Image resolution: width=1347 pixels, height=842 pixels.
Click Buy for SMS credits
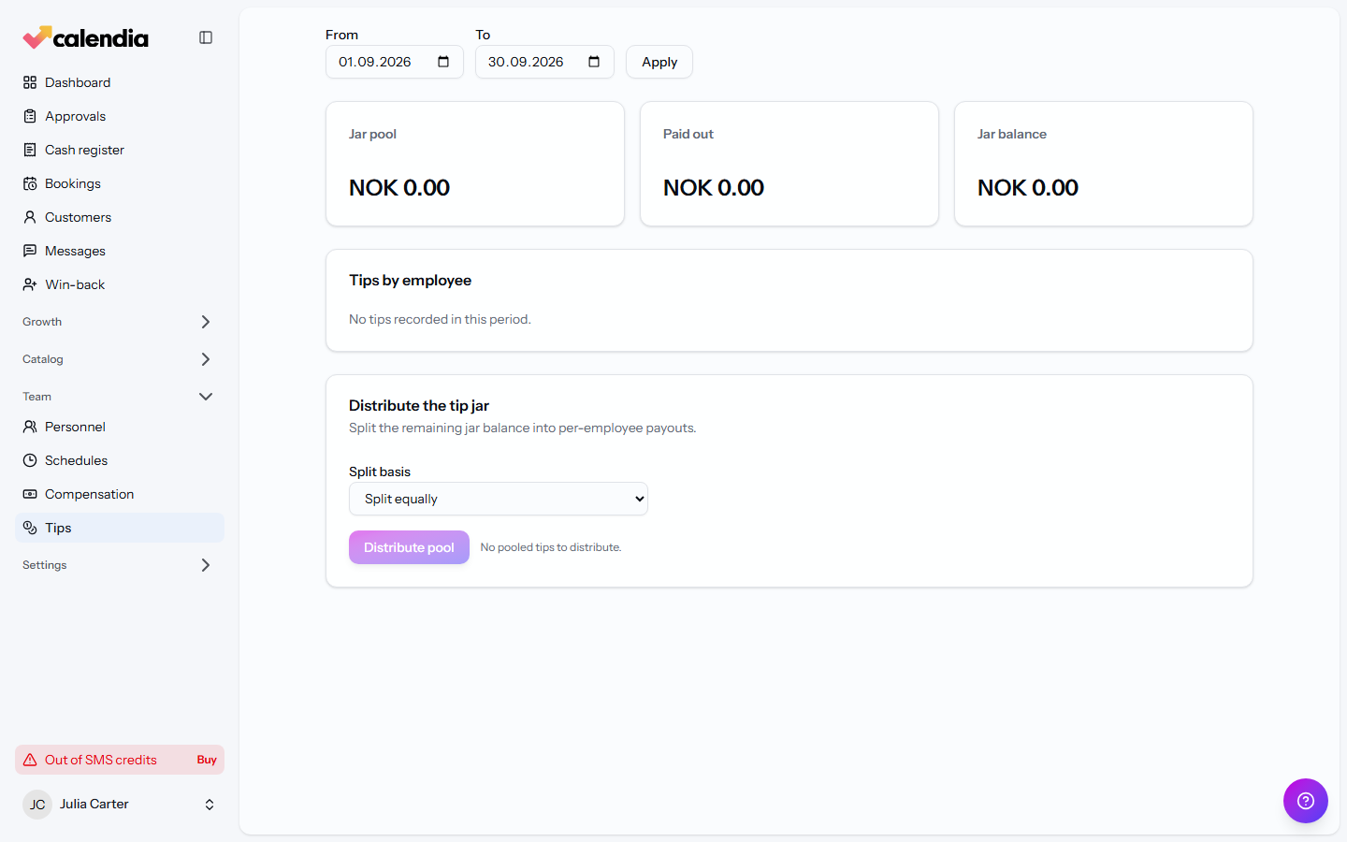(207, 760)
